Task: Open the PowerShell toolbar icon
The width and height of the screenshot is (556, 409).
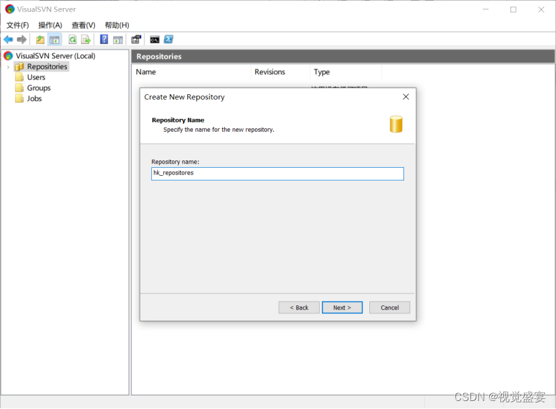Action: [x=169, y=39]
